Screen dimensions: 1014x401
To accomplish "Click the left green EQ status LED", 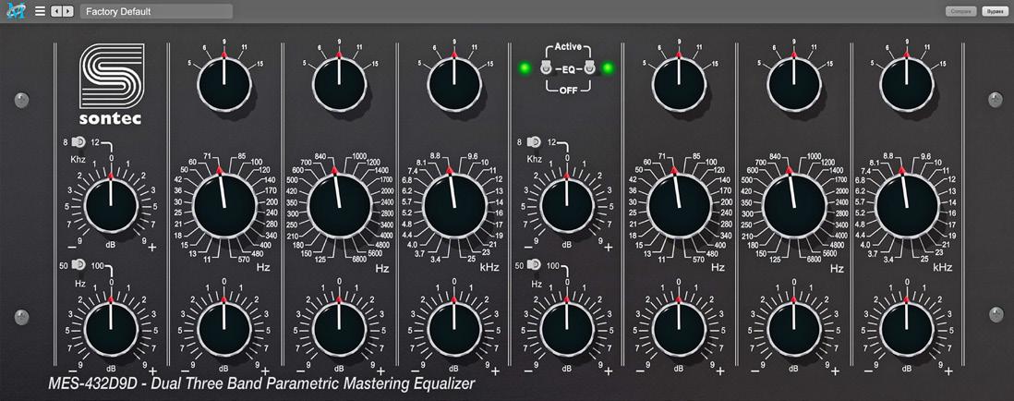I will (525, 67).
